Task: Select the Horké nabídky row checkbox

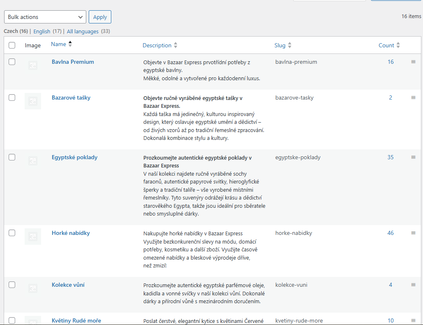Action: (x=12, y=233)
